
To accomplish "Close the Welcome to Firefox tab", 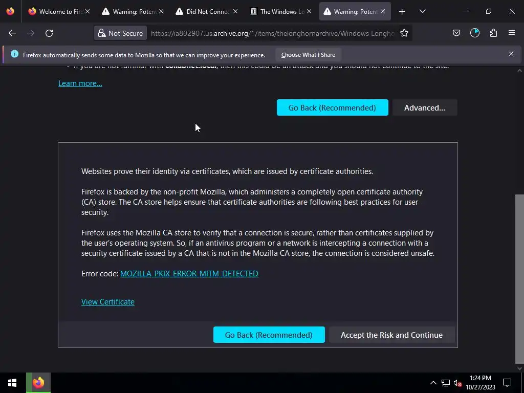I will pos(87,11).
